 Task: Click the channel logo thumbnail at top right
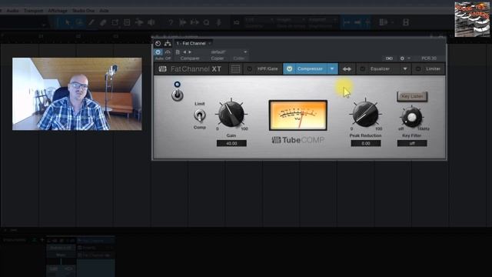click(472, 19)
